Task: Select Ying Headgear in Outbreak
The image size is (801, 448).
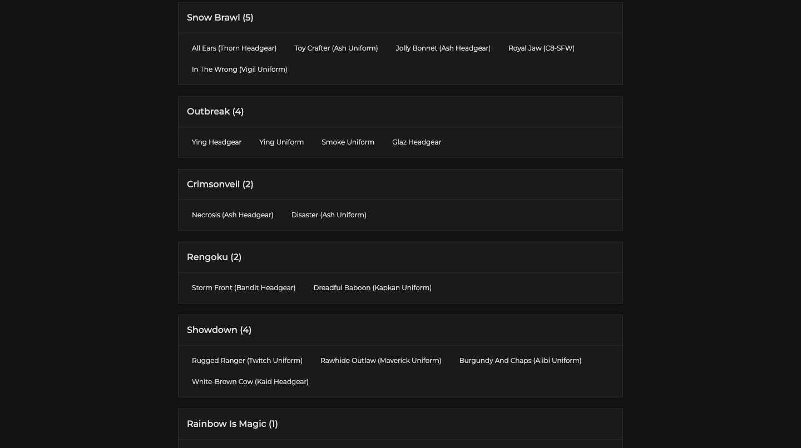Action: 216,142
